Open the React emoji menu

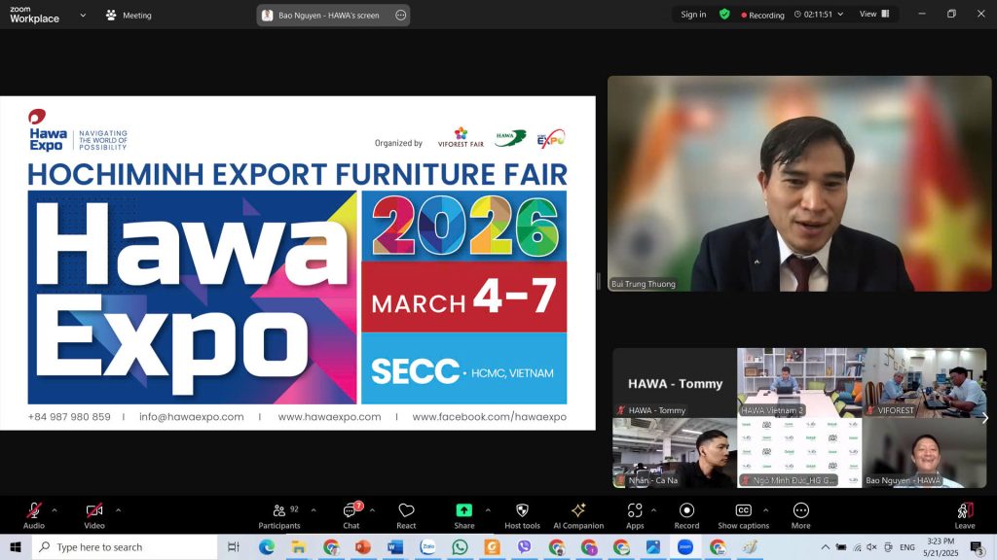tap(406, 515)
